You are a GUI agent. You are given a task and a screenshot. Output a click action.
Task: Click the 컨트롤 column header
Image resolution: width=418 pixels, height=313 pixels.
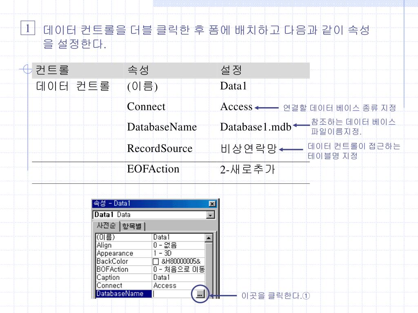pos(52,70)
